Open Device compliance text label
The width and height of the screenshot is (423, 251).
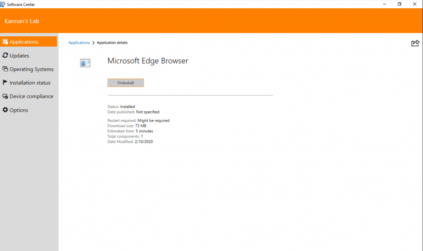coord(31,96)
